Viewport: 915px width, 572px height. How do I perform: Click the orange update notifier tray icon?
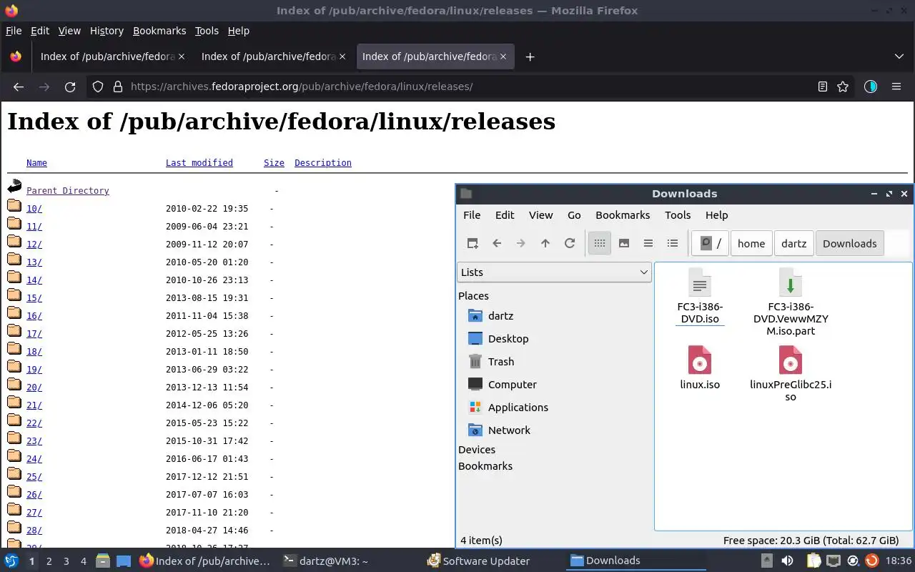(x=871, y=561)
